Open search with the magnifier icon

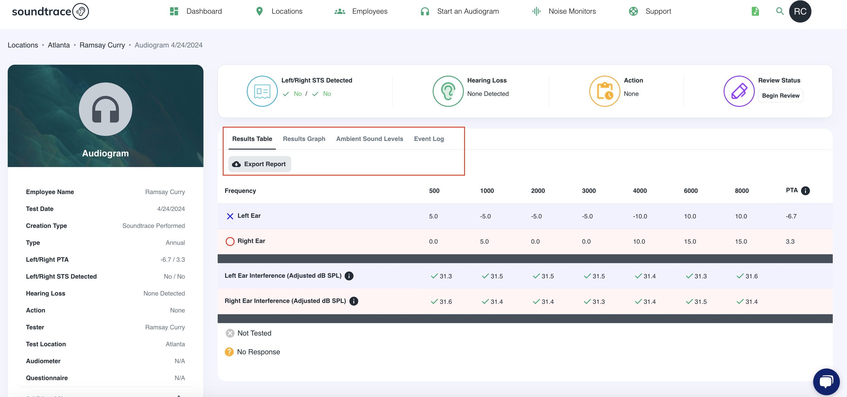(x=780, y=11)
